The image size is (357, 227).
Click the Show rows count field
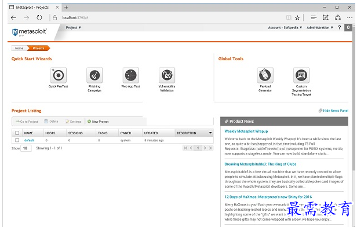pos(25,148)
